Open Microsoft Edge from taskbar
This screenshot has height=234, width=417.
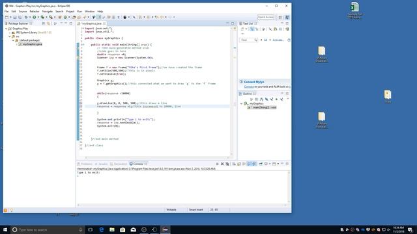(x=102, y=229)
